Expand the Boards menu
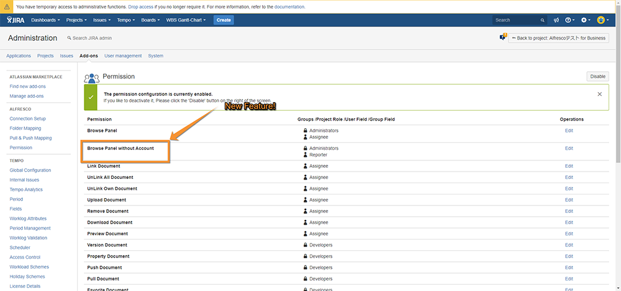 coord(150,20)
